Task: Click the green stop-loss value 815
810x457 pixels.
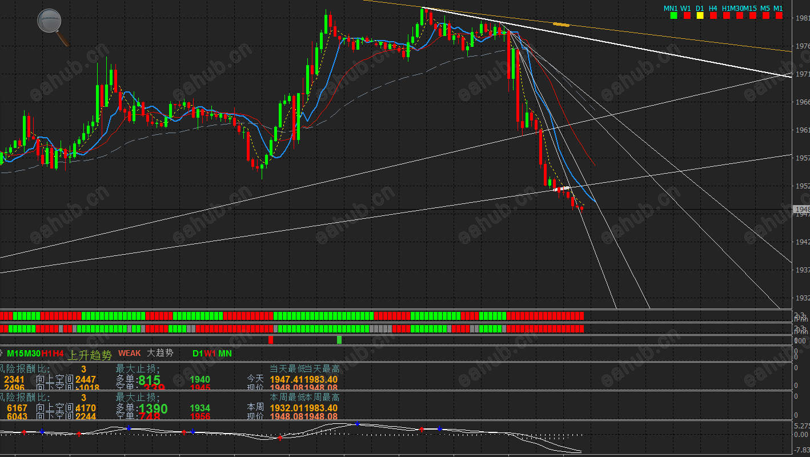Action: [149, 380]
